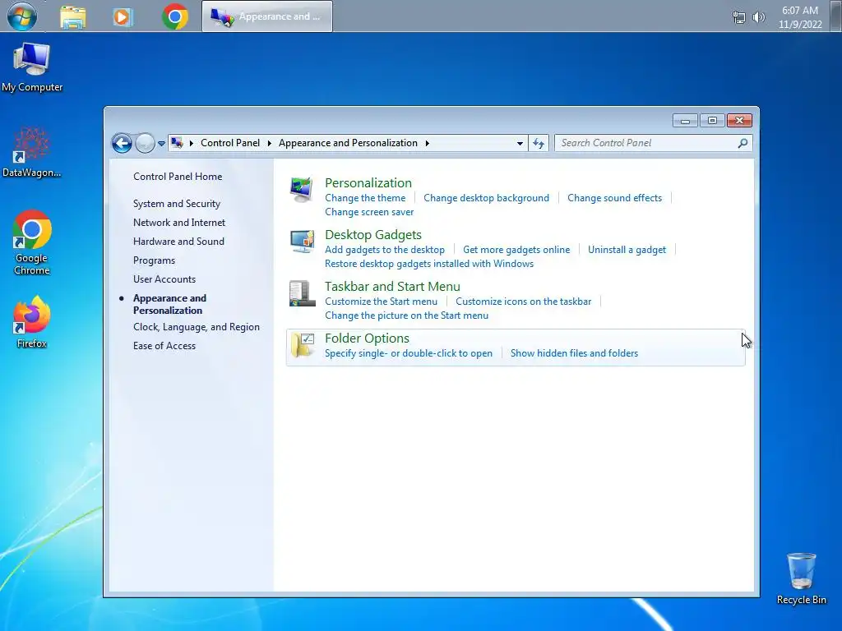
Task: Click Change screen saver
Action: tap(369, 212)
